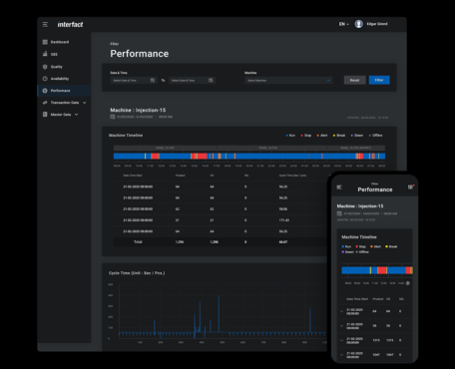Image resolution: width=455 pixels, height=369 pixels.
Task: Toggle Break legend on desktop timeline
Action: (x=339, y=136)
